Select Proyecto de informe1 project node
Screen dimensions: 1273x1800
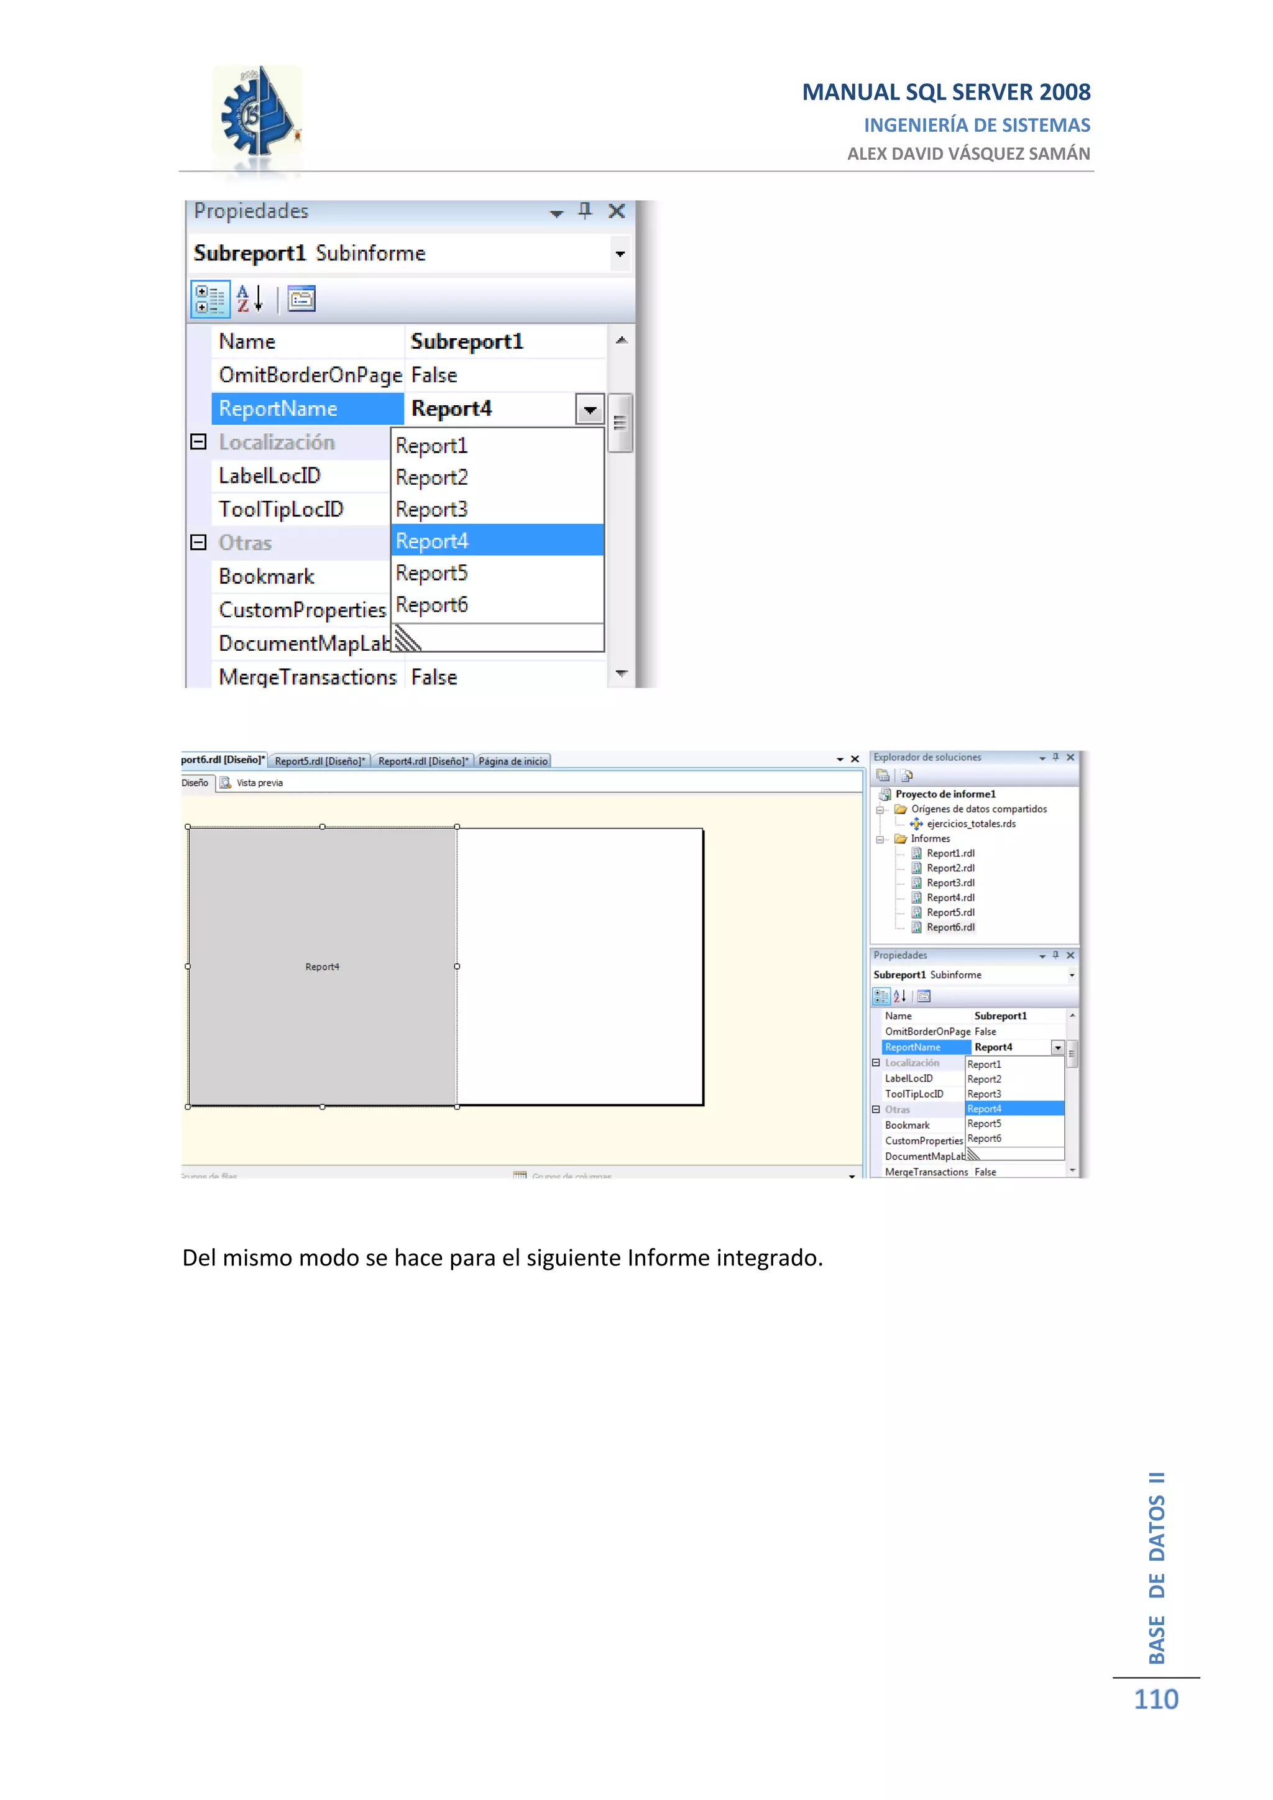click(x=945, y=794)
